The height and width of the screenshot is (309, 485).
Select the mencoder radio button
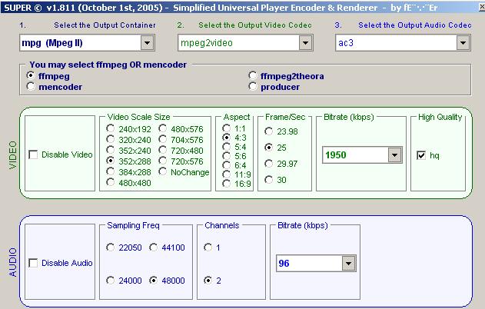point(31,86)
